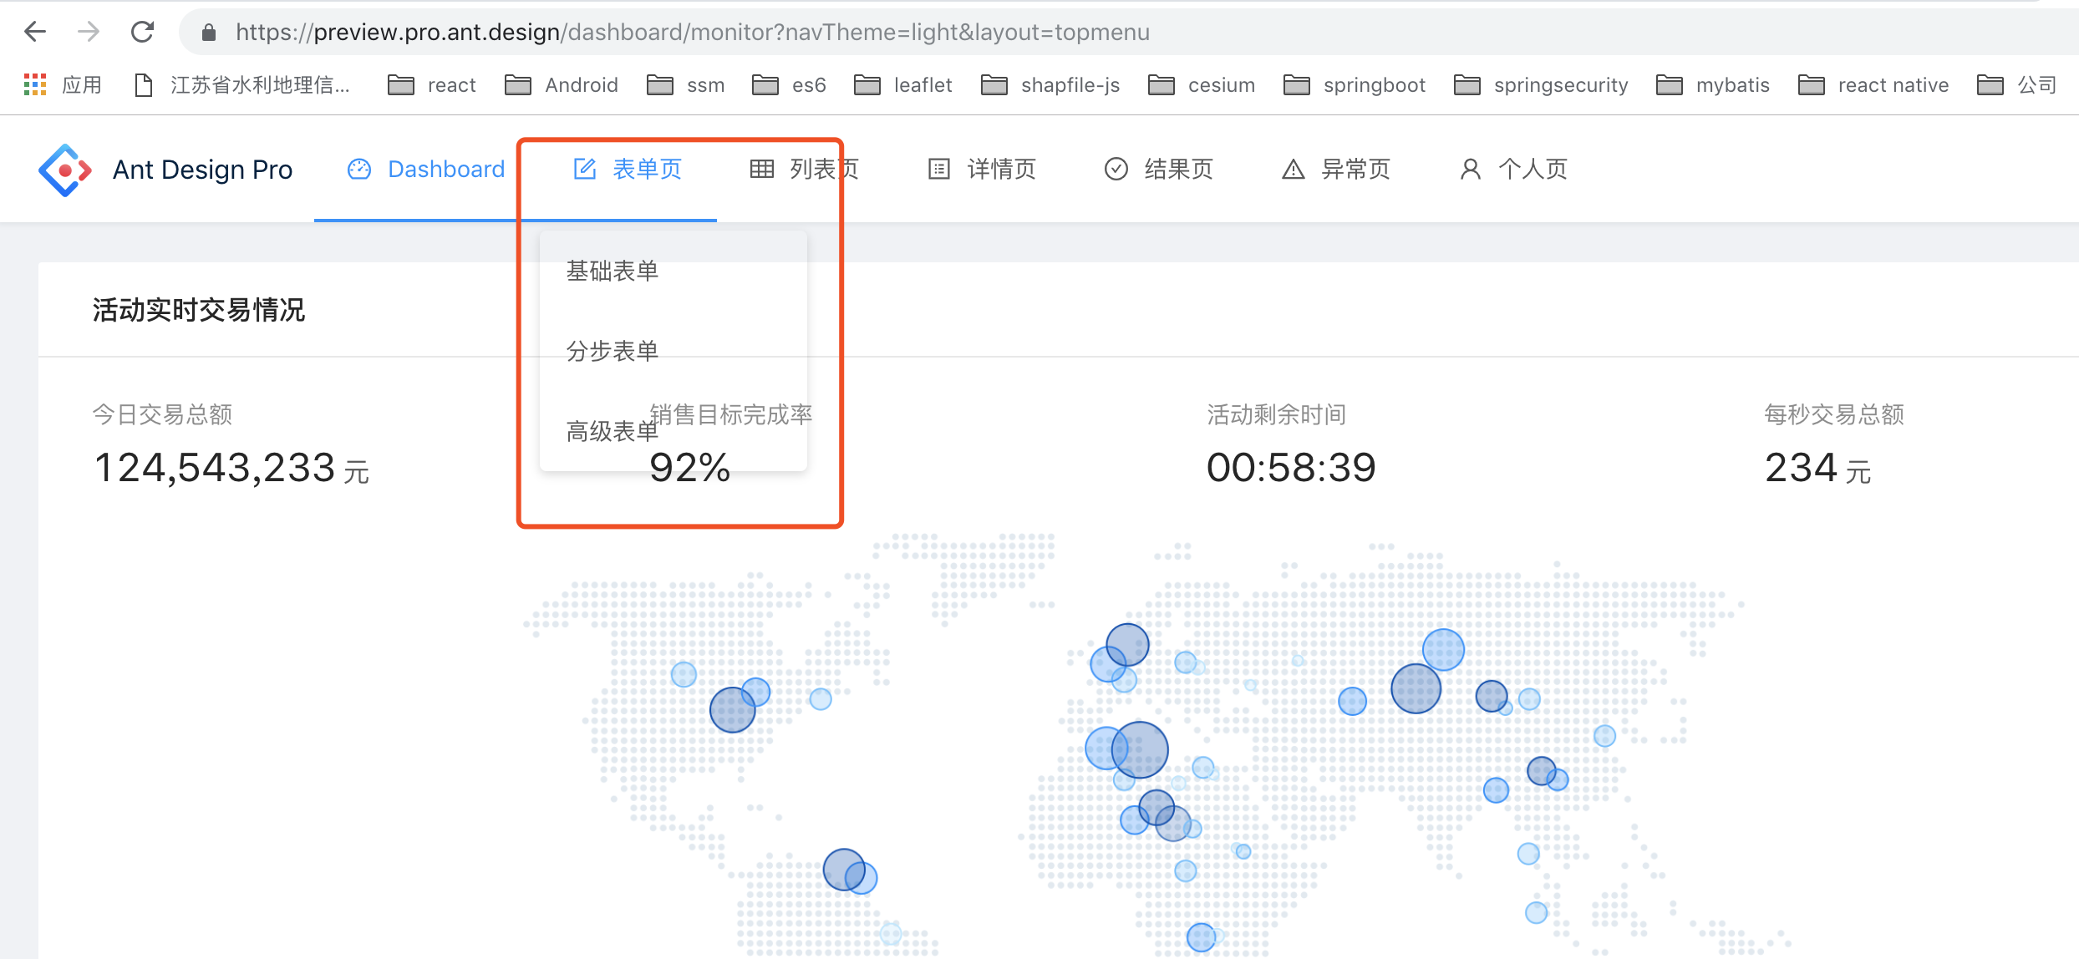Open the 结果页 top menu label

[x=1179, y=169]
